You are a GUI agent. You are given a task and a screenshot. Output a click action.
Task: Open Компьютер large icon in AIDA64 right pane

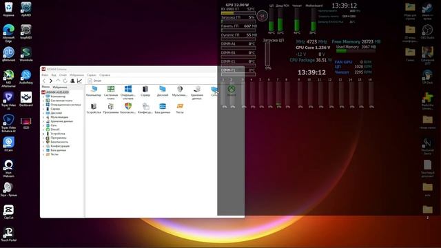tap(94, 91)
